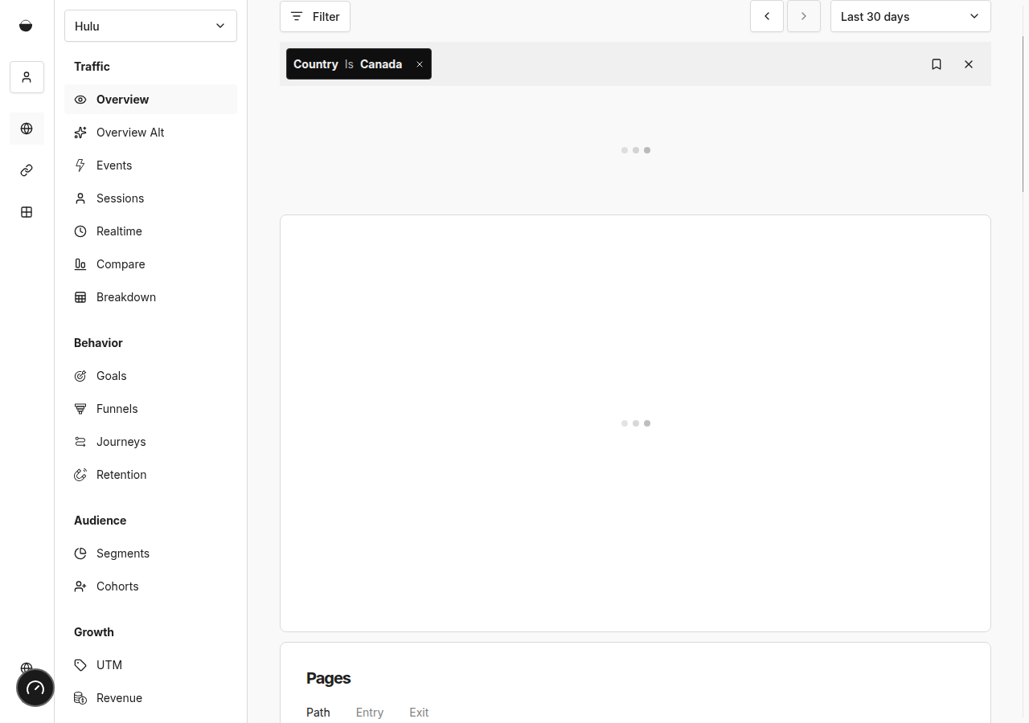Click the speedometer icon at bottom left

[35, 688]
